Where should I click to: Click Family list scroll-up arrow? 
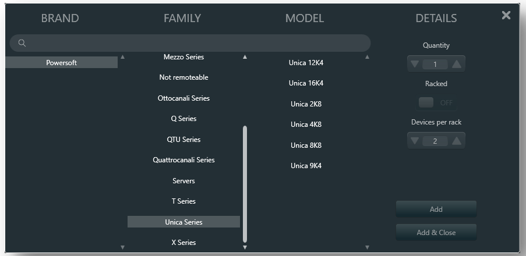pos(245,57)
